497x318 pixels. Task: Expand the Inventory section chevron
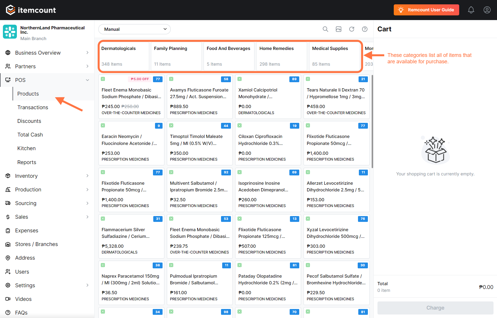coord(88,176)
